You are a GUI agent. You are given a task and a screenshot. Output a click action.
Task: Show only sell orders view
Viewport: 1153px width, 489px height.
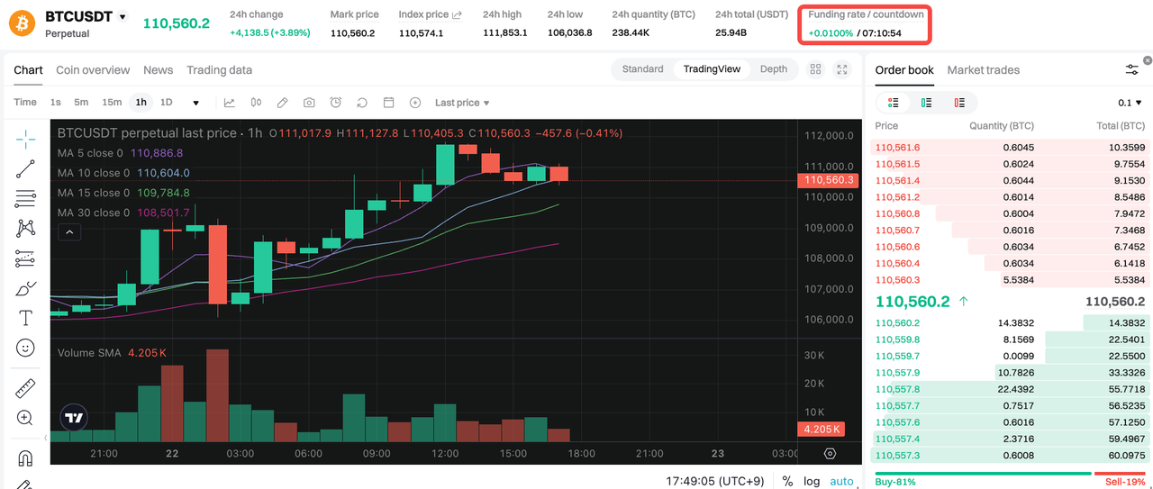pyautogui.click(x=959, y=103)
